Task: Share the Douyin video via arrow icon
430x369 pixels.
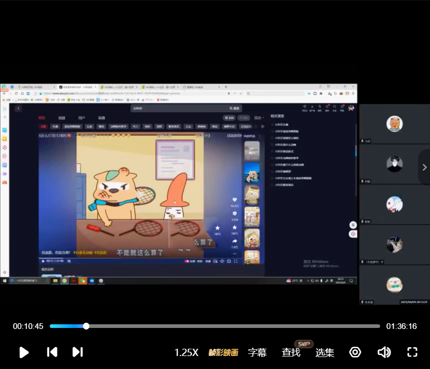Action: (234, 242)
